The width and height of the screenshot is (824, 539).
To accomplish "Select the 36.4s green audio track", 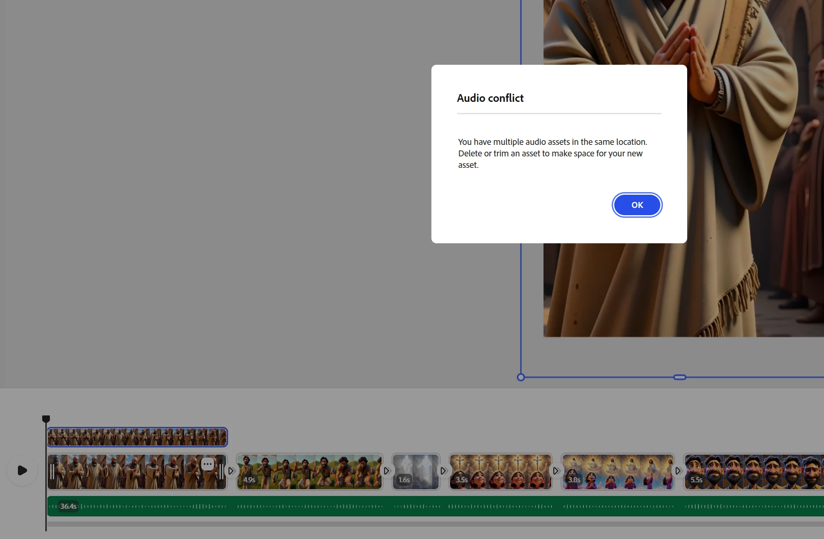I will [x=426, y=506].
